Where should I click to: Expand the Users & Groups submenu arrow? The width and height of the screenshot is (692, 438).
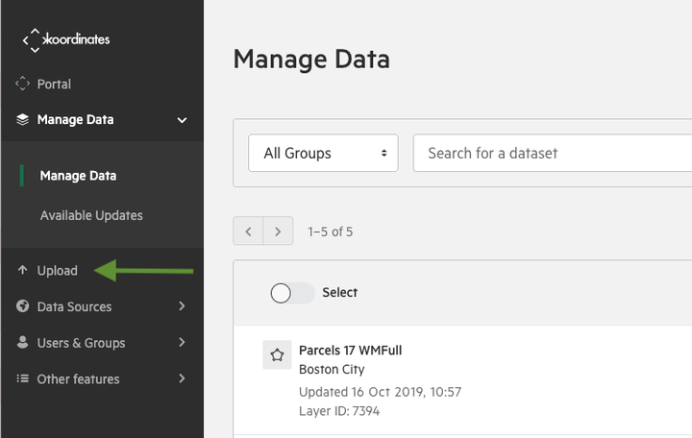point(182,342)
